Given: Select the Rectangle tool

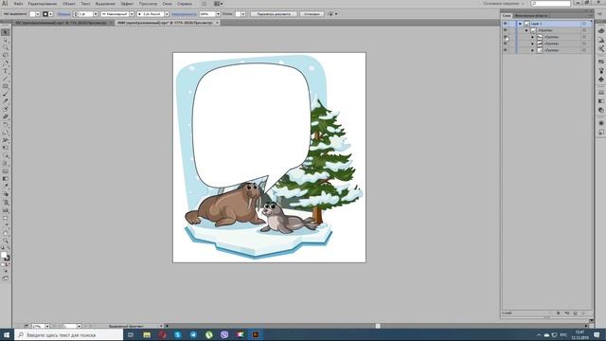Looking at the screenshot, I should [x=5, y=86].
